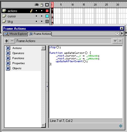The image size is (127, 132).
Task: Select the actions layer frame 1 keyframe
Action: coord(52,11)
